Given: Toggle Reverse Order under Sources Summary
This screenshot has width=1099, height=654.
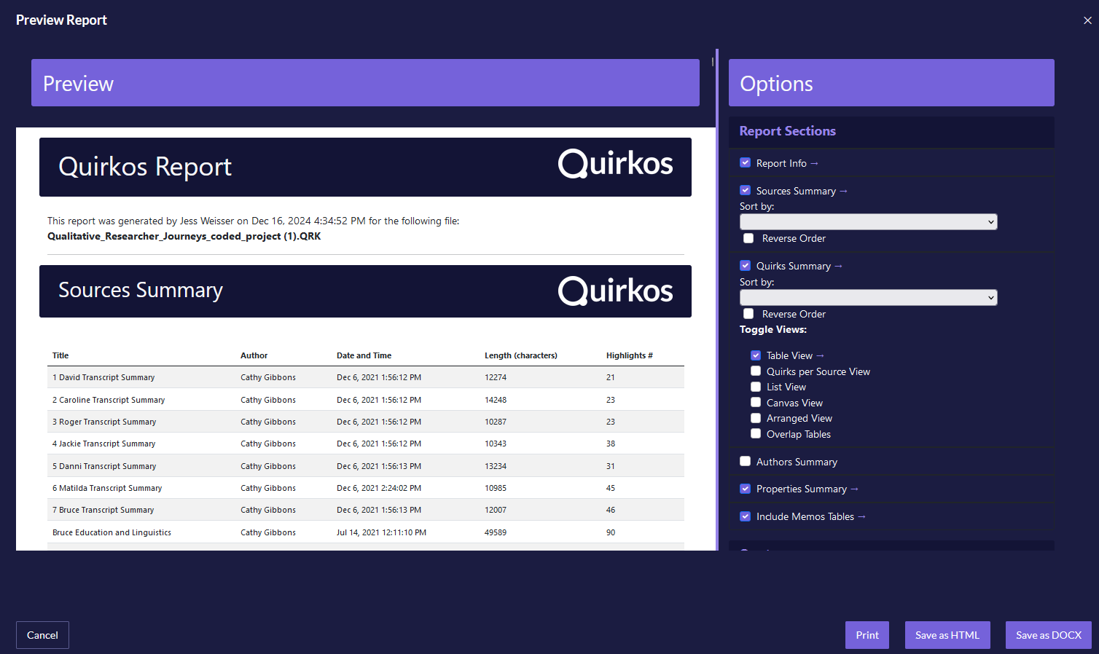Looking at the screenshot, I should [748, 239].
